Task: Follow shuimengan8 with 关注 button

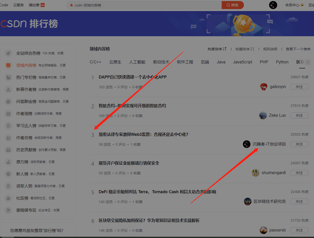Action: (299, 173)
